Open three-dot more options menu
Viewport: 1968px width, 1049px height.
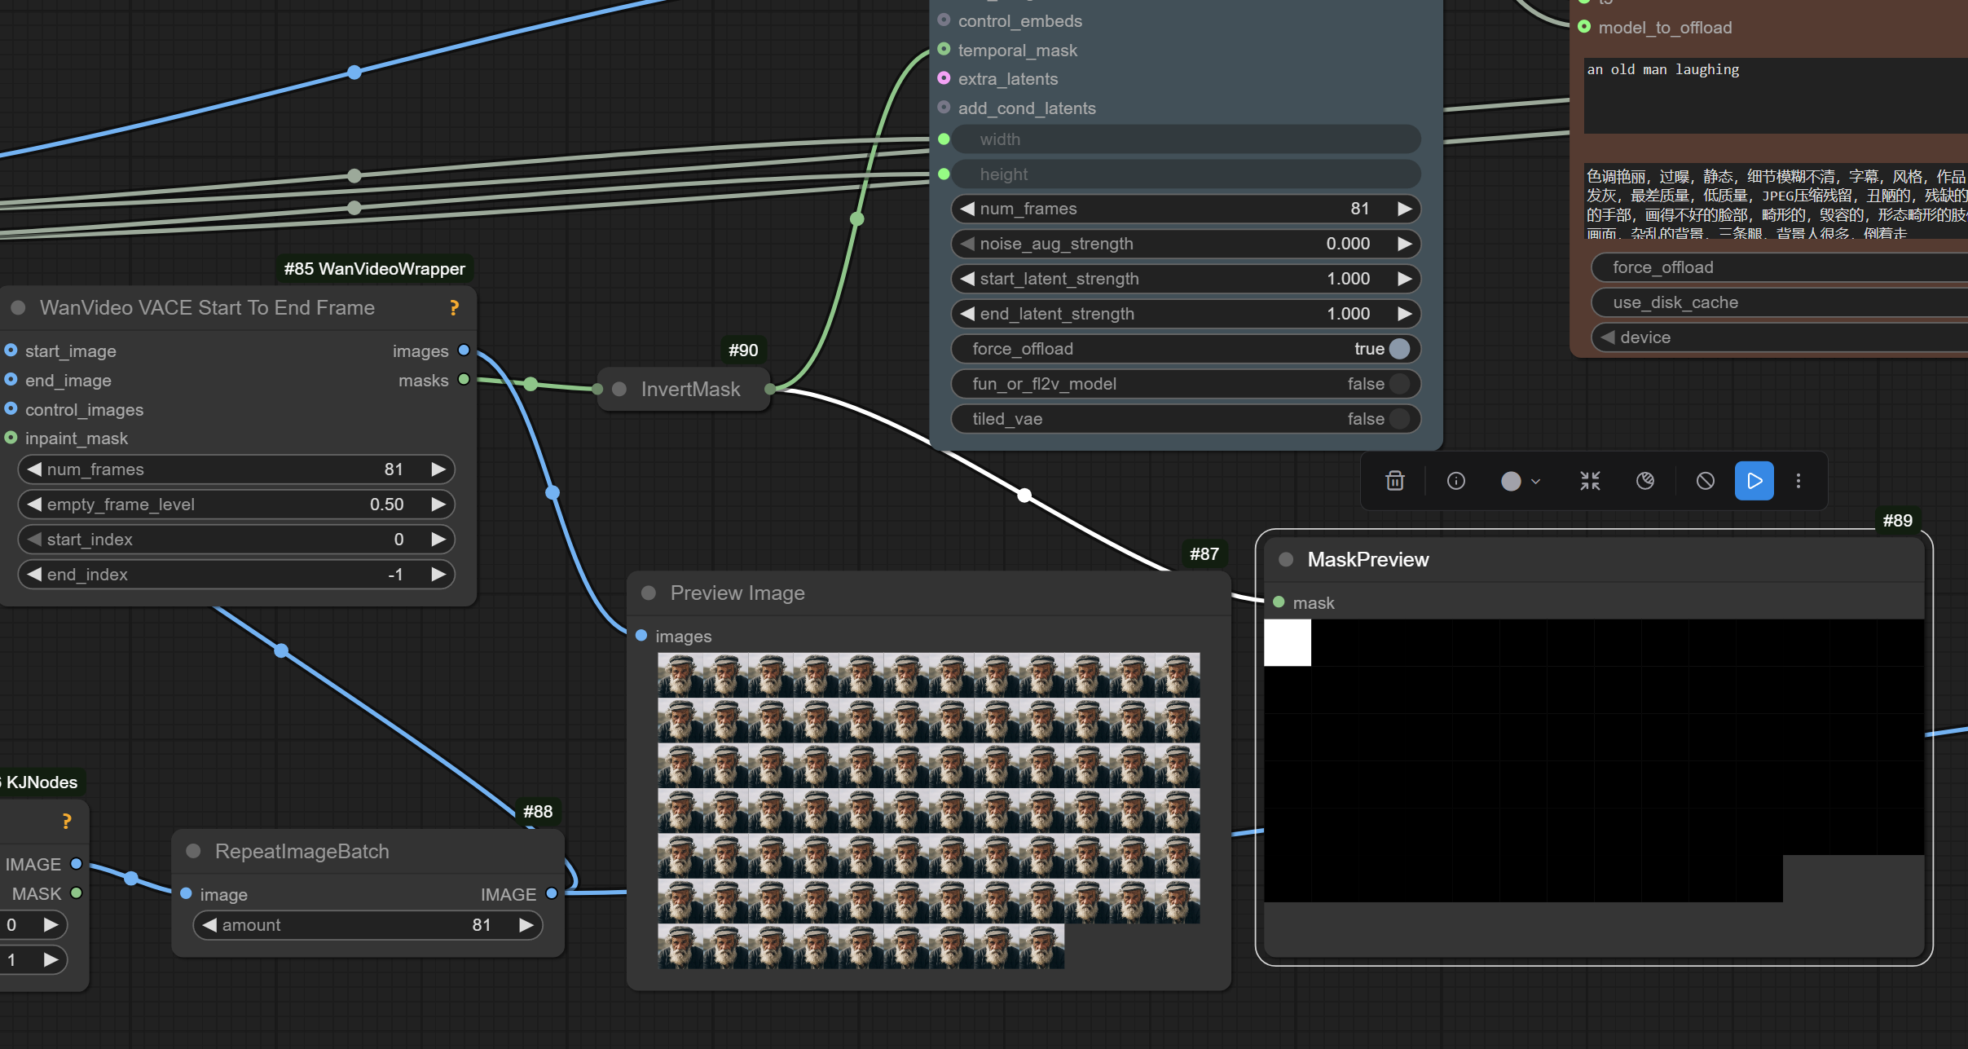1798,481
